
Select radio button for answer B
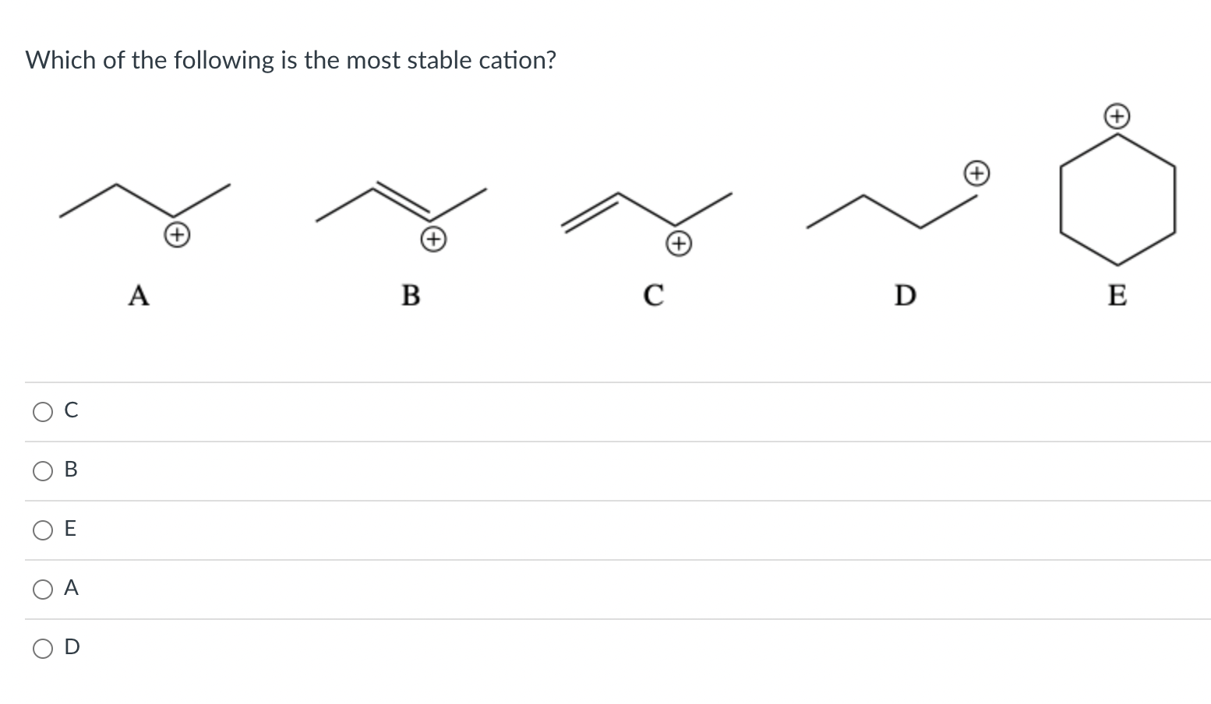[x=42, y=470]
